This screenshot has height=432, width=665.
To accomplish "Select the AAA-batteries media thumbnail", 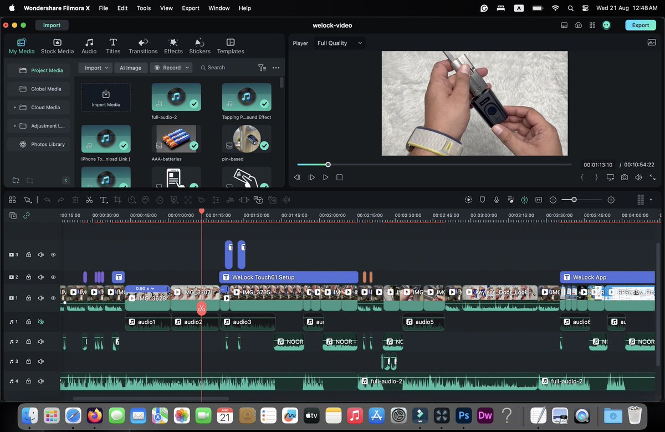I will 176,139.
